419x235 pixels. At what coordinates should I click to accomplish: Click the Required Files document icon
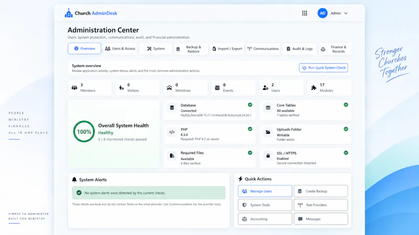[172, 156]
